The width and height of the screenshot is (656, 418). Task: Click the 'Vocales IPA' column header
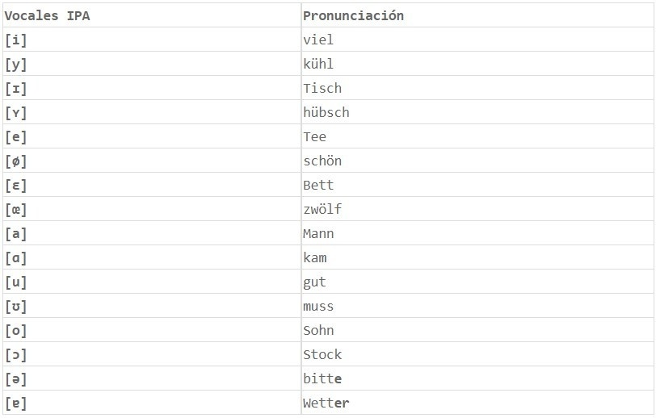(47, 15)
